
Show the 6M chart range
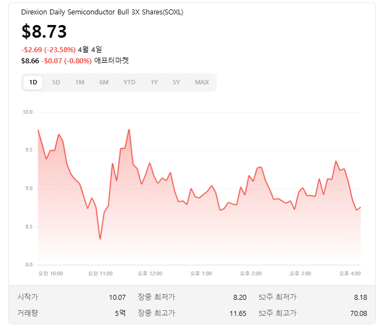[104, 82]
